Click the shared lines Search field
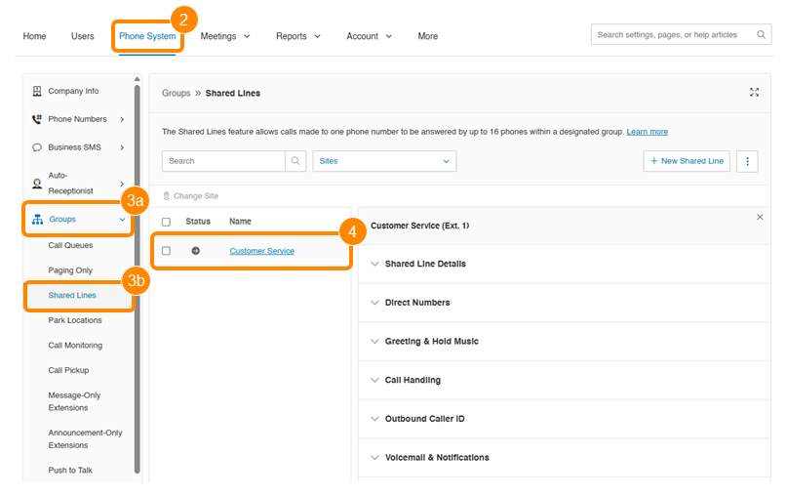Image resolution: width=787 pixels, height=496 pixels. click(x=224, y=161)
